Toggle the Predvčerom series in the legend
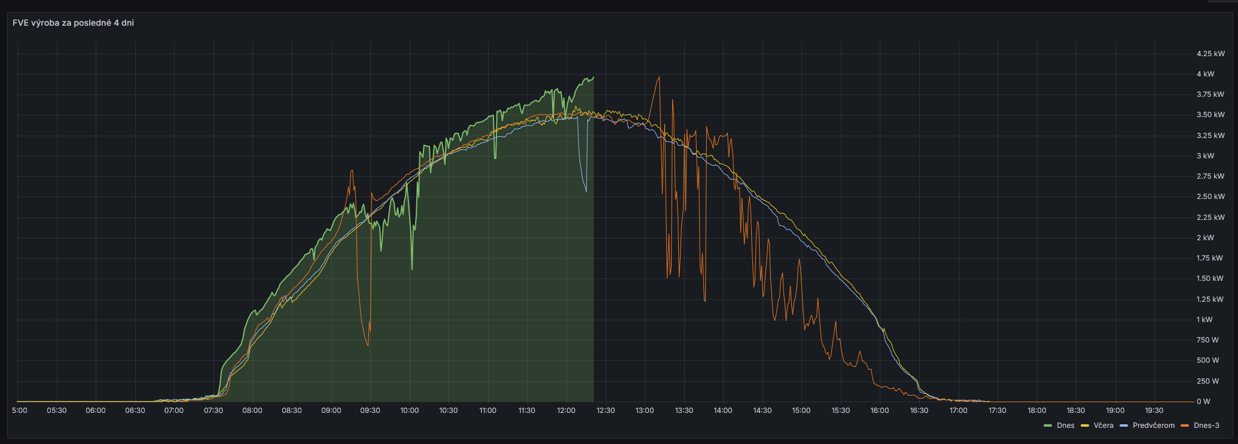 pyautogui.click(x=1154, y=425)
